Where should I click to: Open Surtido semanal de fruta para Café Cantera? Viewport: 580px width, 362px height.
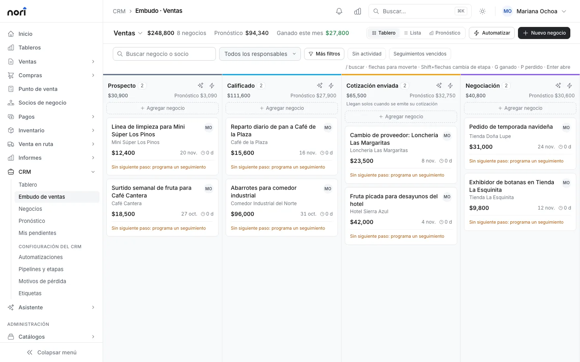(151, 191)
